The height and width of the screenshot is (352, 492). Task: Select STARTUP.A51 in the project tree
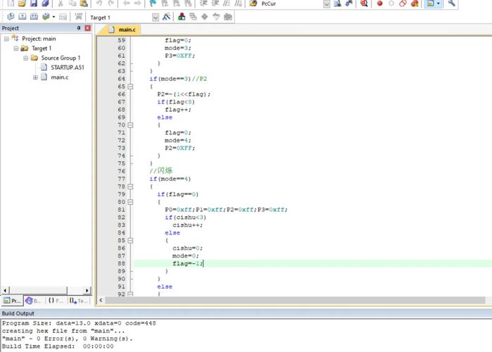(68, 67)
